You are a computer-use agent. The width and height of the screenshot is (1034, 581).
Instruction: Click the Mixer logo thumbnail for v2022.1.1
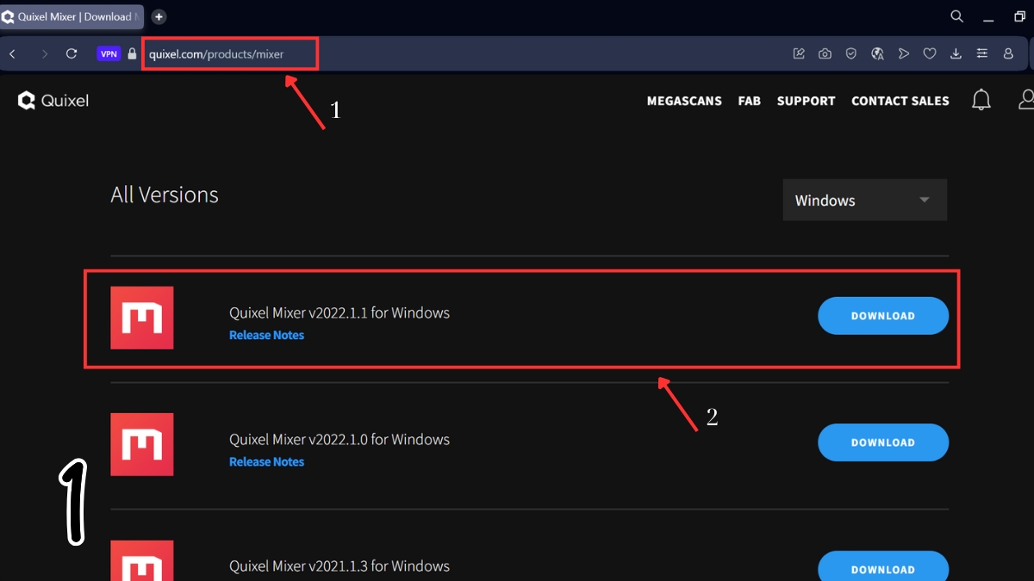point(142,318)
